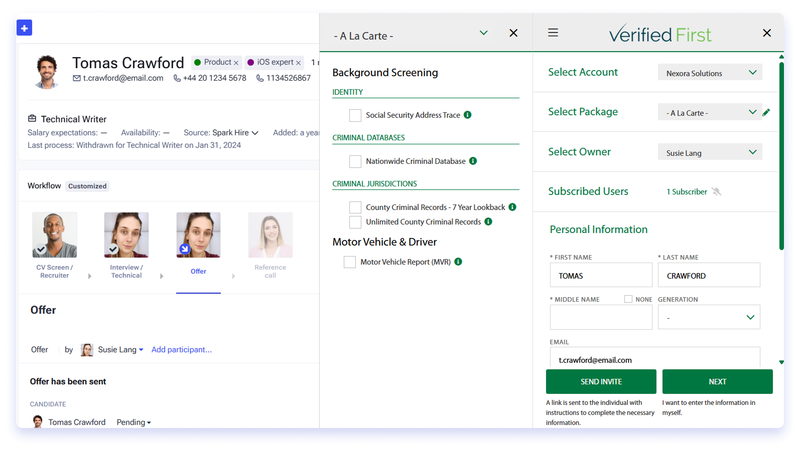Click the Verified First panel scrollbar
Viewport: 800px width, 450px height.
pyautogui.click(x=781, y=155)
